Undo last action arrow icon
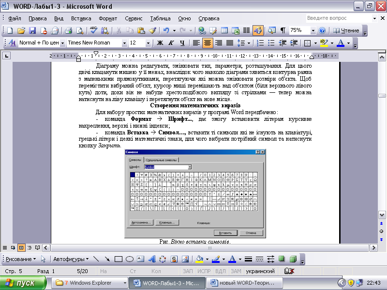 [166, 30]
